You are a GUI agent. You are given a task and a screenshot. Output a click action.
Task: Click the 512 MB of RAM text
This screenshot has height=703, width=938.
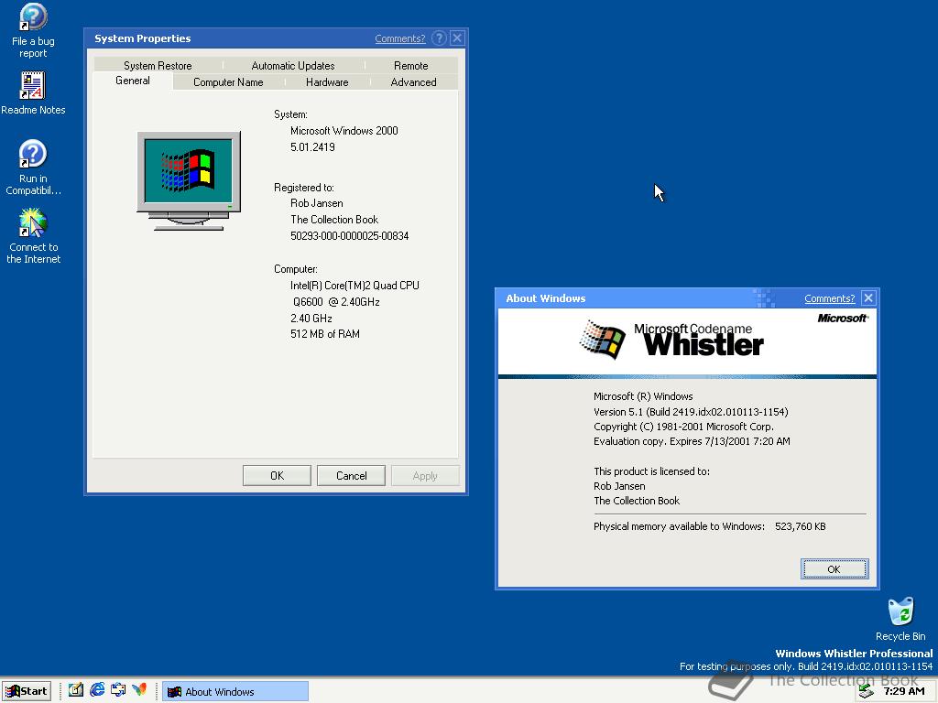325,334
